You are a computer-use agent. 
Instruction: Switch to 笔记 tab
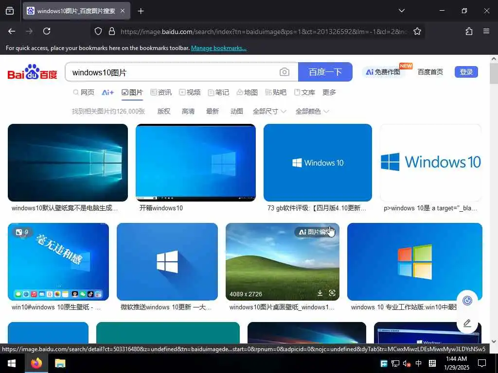218,92
